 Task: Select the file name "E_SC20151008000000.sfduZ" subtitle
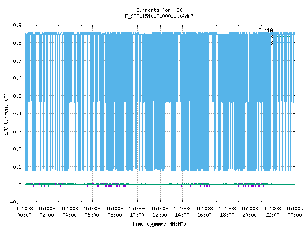point(159,16)
